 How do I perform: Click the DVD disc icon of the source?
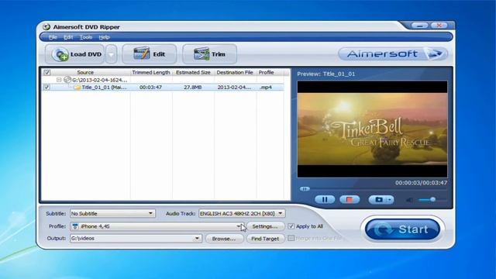coord(67,80)
